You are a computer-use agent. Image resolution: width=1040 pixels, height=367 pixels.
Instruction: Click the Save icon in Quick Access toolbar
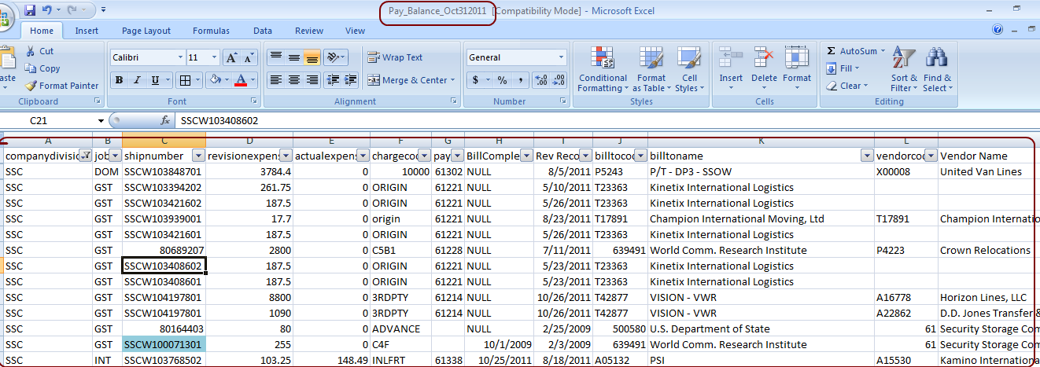(30, 10)
